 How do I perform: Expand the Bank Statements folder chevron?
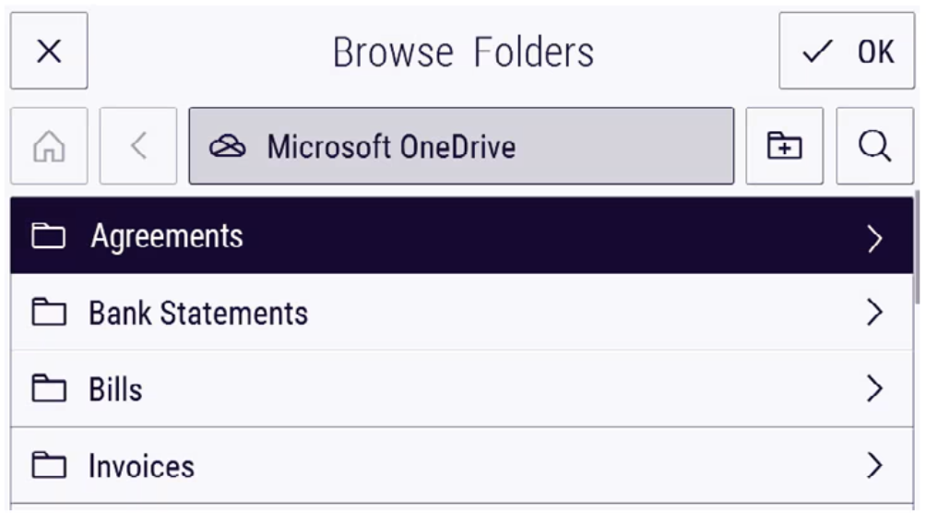tap(874, 312)
